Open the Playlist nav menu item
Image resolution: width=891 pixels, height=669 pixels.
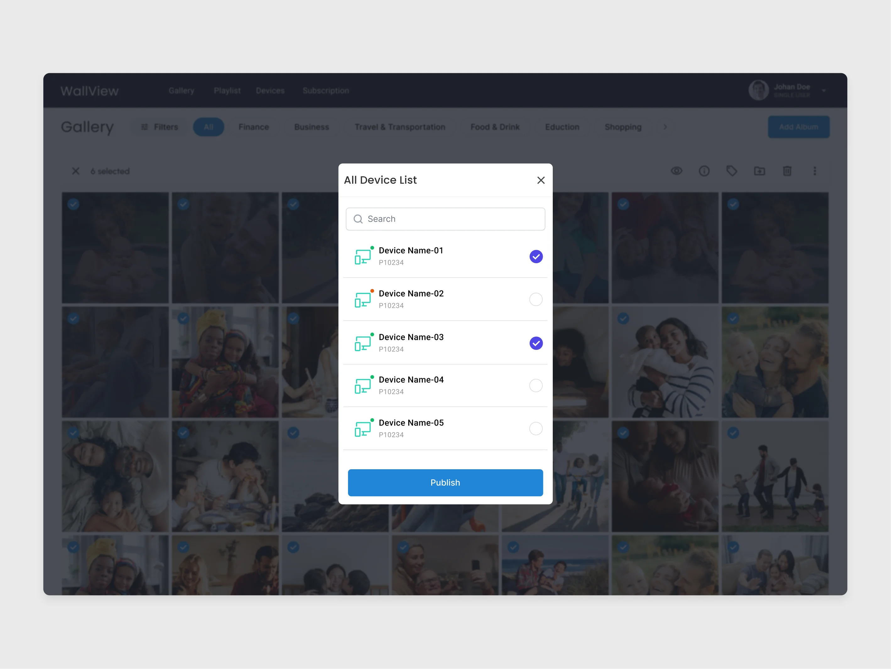[227, 91]
